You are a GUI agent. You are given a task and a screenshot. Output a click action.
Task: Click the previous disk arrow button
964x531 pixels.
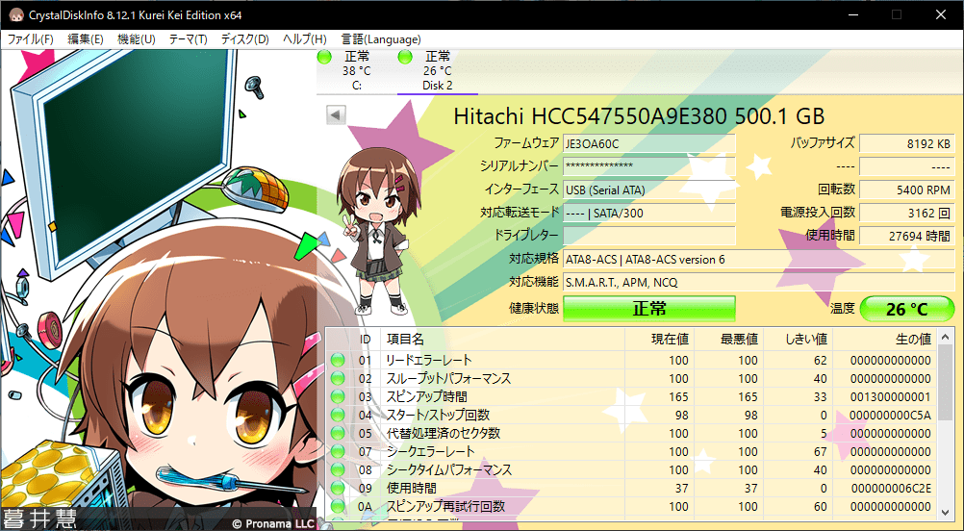click(336, 115)
